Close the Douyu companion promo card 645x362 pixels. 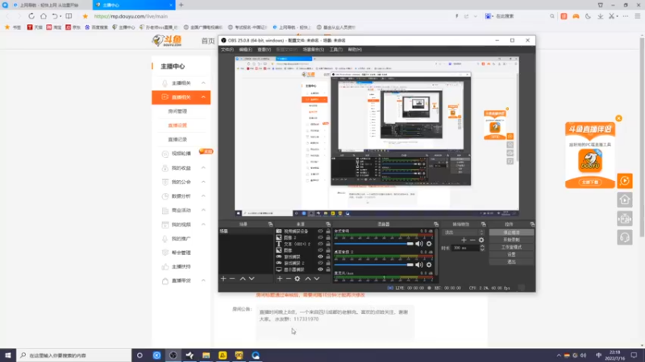(618, 118)
